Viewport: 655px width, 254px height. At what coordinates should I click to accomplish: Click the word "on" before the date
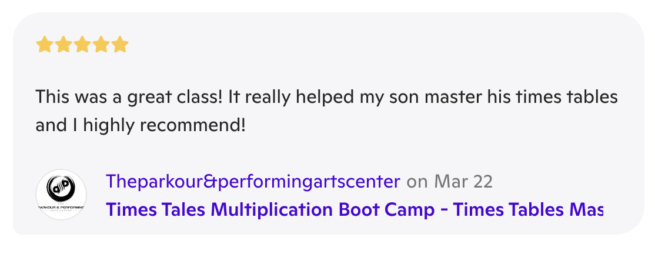coord(417,182)
